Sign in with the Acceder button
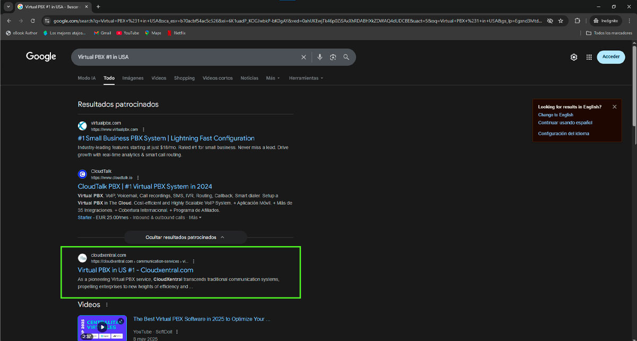Viewport: 637px width, 341px height. [611, 57]
